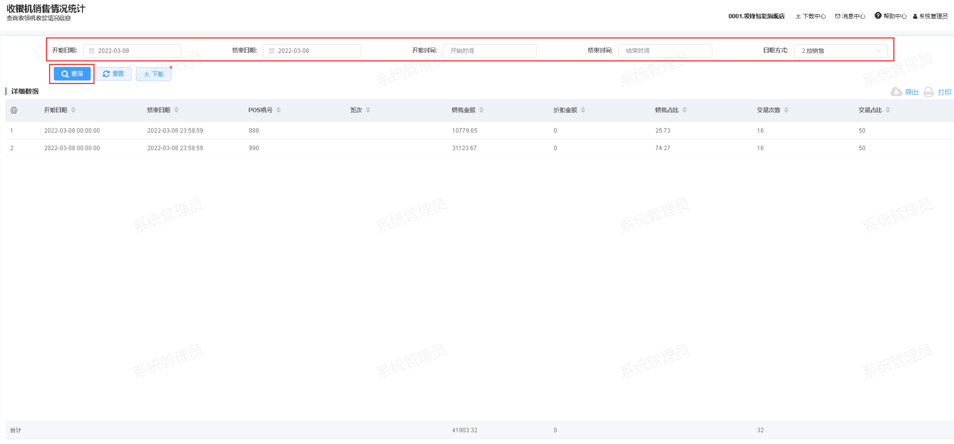
Task: Sort by 销售占比 column arrows
Action: (x=685, y=110)
